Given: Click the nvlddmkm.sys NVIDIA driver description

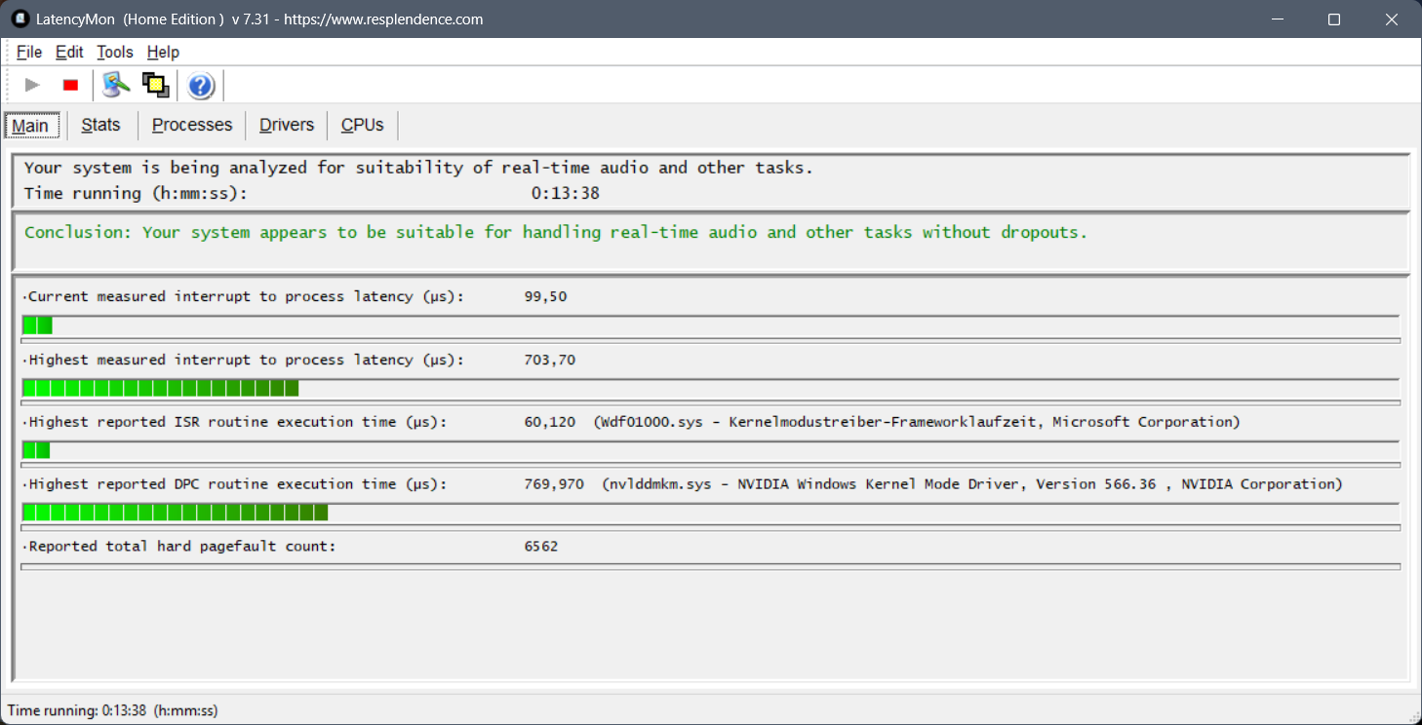Looking at the screenshot, I should tap(972, 484).
